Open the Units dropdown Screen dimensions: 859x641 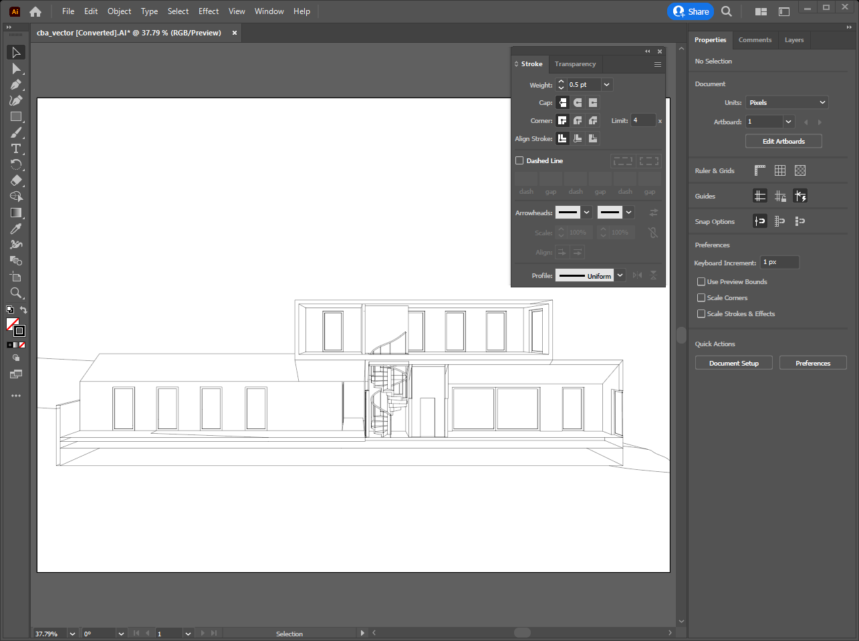(787, 102)
